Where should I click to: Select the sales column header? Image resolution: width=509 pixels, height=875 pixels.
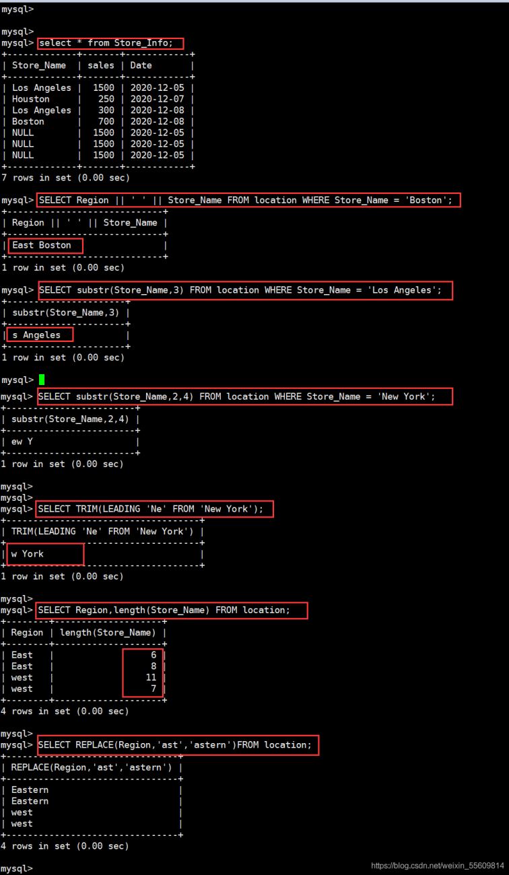click(x=101, y=65)
